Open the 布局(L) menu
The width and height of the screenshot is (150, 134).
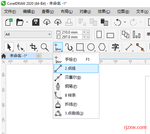click(67, 12)
